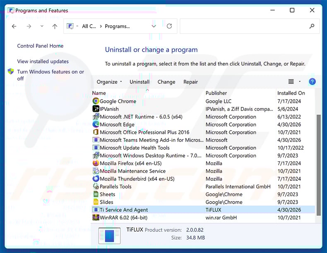Click the Google Chrome program icon
327x253 pixels.
click(x=96, y=101)
